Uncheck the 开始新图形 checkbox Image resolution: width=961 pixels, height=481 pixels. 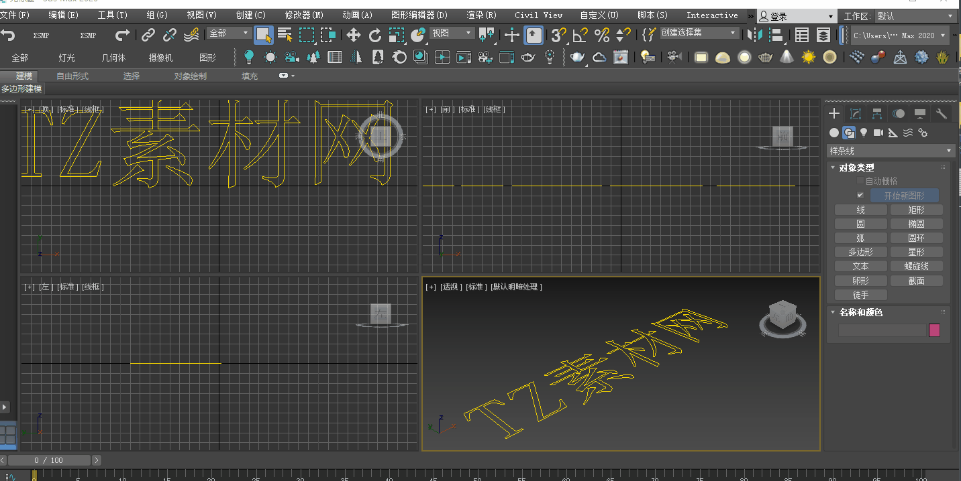860,195
